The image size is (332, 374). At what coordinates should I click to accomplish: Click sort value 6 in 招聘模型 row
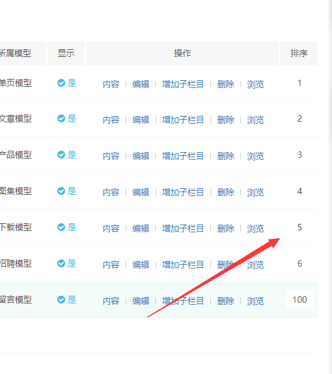click(x=300, y=263)
